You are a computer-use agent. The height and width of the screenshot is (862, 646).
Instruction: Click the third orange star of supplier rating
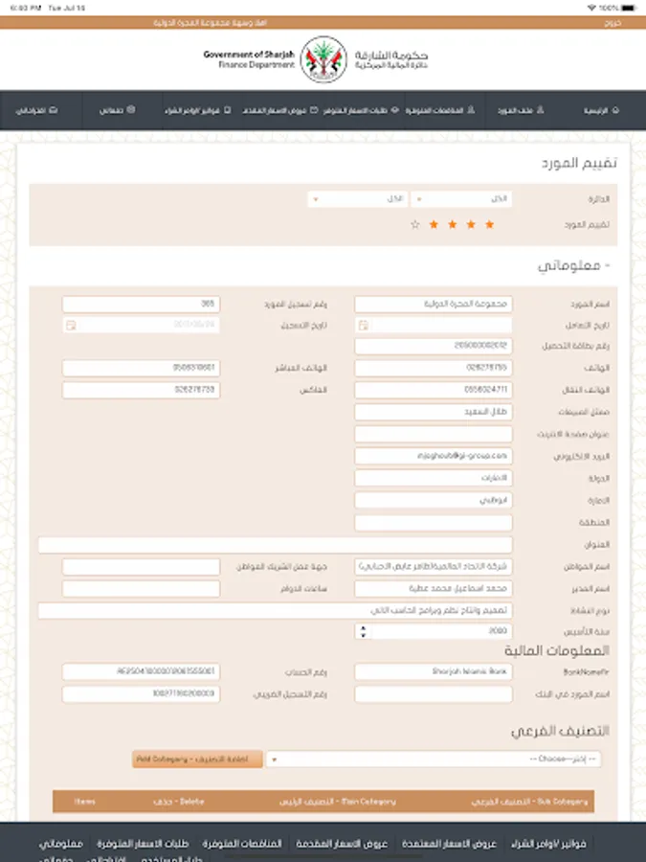452,224
